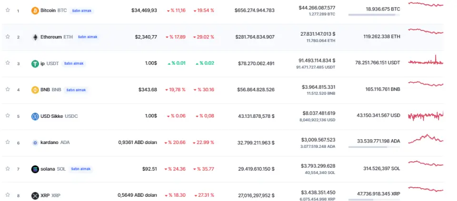
Task: Open the USDT 7-day sparkline chart
Action: click(x=426, y=62)
